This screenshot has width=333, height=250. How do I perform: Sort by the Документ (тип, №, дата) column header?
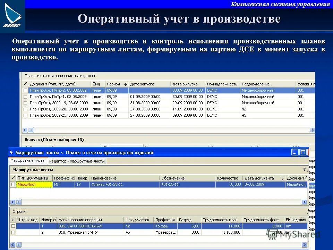pos(51,84)
